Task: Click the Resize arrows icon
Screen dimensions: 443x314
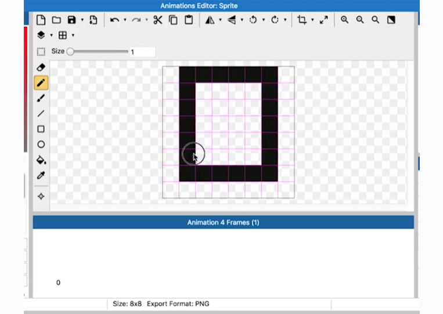Action: (324, 20)
